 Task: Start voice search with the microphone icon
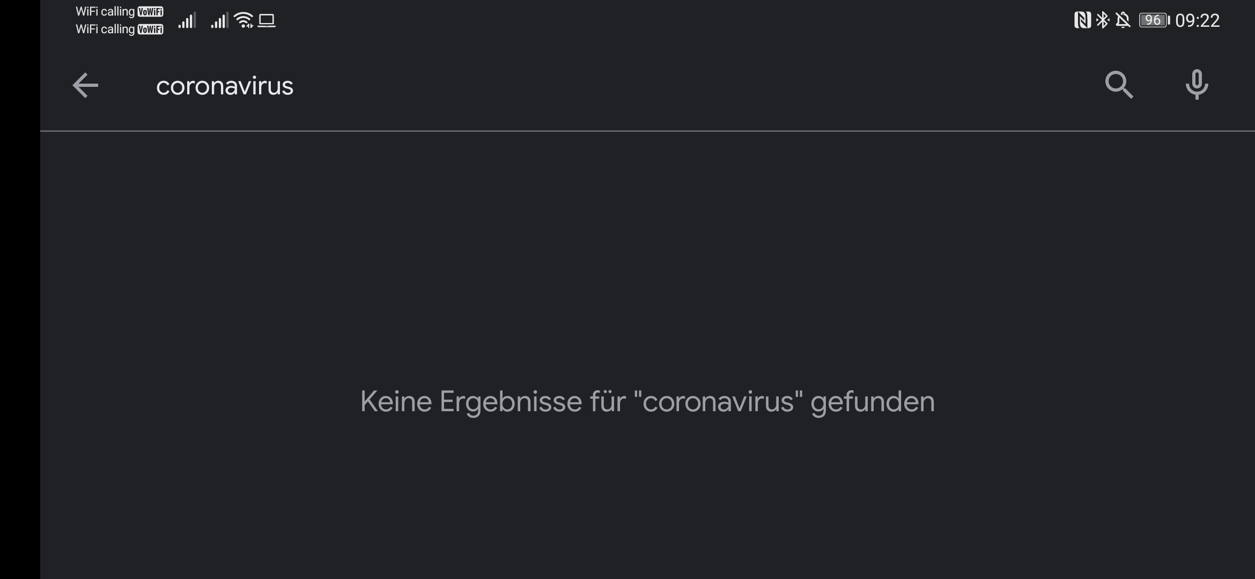pos(1197,85)
